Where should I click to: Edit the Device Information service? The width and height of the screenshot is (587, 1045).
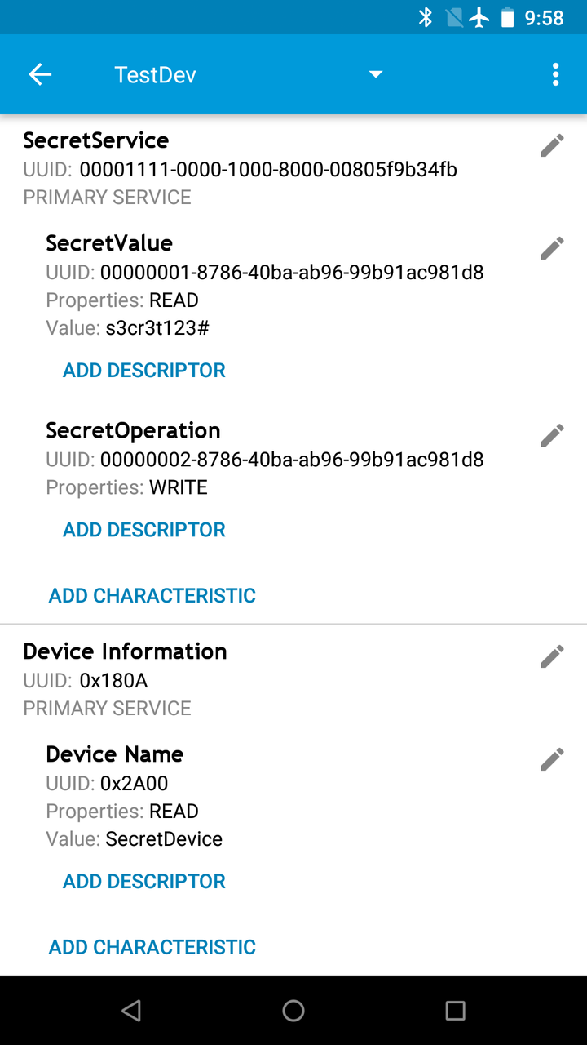tap(552, 656)
